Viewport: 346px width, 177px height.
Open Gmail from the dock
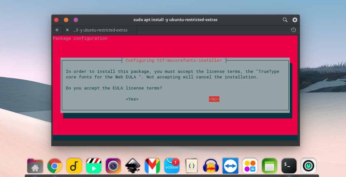(152, 166)
